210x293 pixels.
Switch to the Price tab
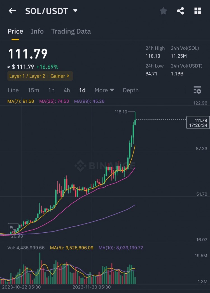[x=15, y=31]
